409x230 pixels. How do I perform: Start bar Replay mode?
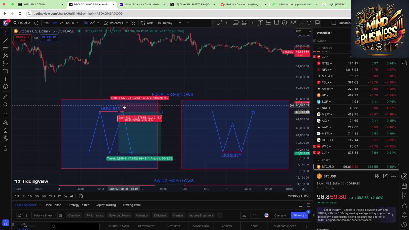pyautogui.click(x=165, y=23)
